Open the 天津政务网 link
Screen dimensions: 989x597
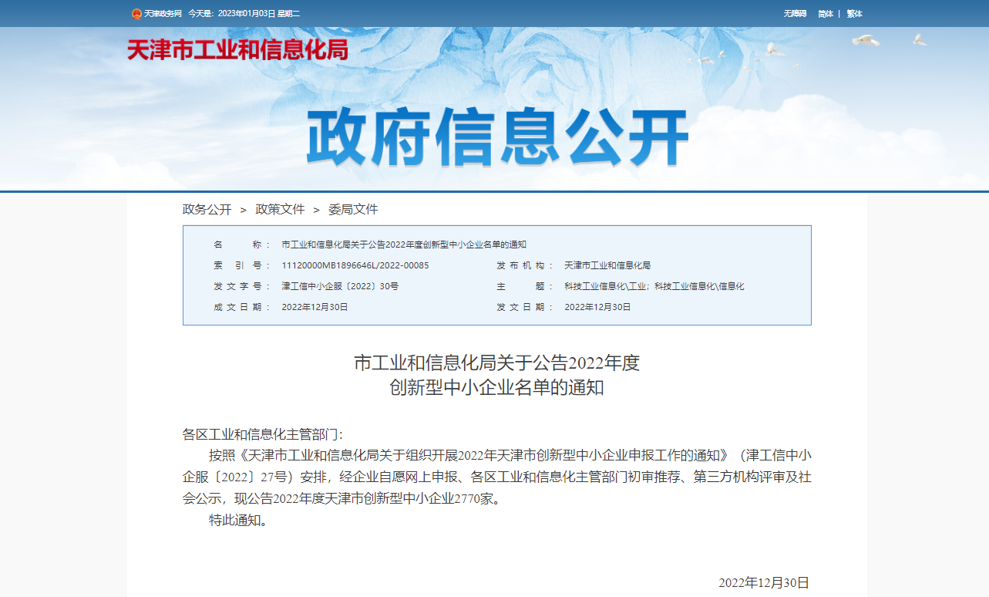(x=163, y=14)
